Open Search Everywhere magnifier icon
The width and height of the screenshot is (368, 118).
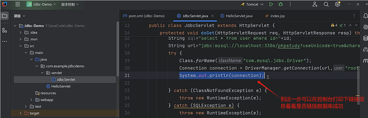[326, 4]
